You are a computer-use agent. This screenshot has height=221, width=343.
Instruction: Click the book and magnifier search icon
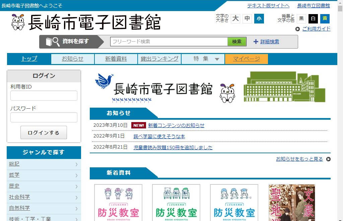53,42
